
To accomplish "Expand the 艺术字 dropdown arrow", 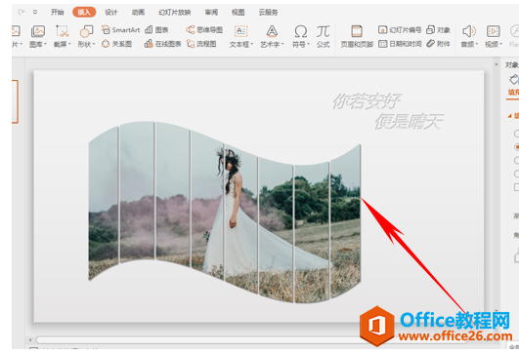I will pyautogui.click(x=282, y=44).
